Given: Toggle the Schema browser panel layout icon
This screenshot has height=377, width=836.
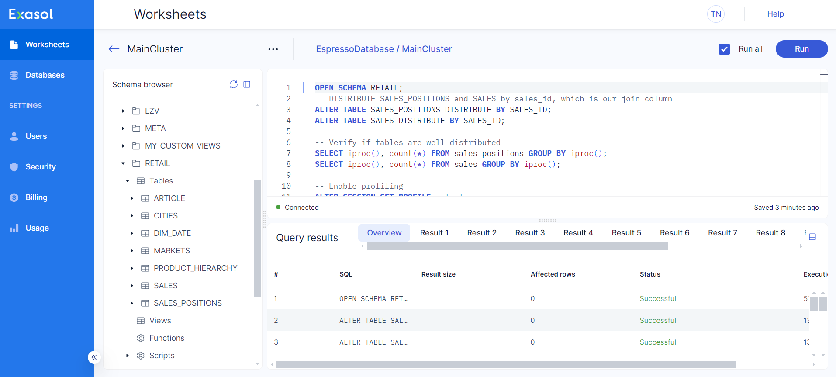Looking at the screenshot, I should click(x=247, y=84).
